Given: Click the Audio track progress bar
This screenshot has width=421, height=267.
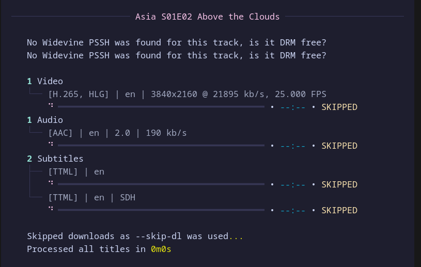Looking at the screenshot, I should 161,146.
